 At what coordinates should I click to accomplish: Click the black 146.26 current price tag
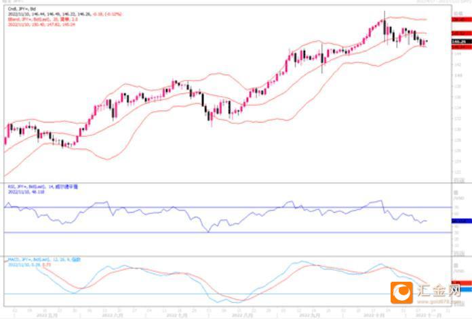pos(462,41)
